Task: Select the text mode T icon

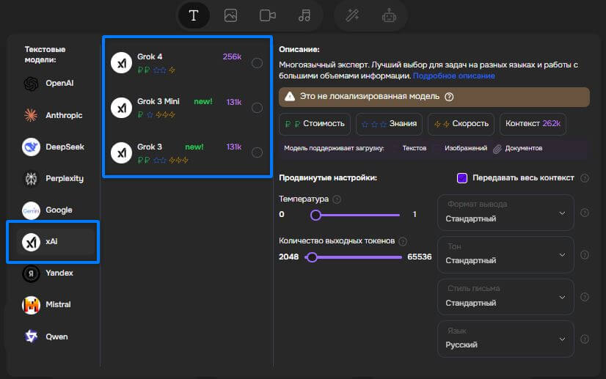Action: tap(194, 15)
